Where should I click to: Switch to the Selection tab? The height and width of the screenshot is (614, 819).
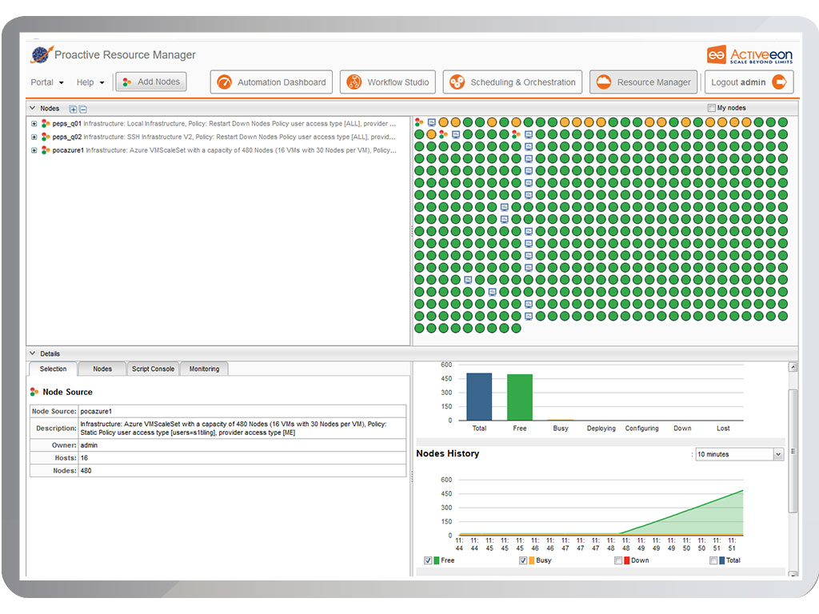(x=54, y=369)
